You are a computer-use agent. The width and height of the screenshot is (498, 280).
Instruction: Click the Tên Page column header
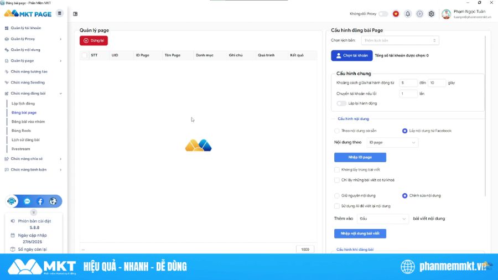coord(173,55)
